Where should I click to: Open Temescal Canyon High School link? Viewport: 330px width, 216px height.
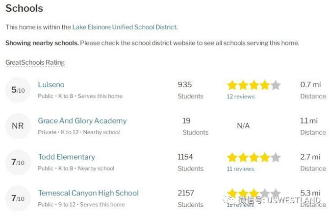click(x=88, y=193)
